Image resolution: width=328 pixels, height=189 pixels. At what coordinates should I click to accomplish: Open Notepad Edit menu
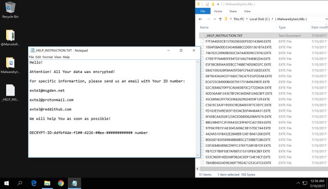click(x=38, y=57)
